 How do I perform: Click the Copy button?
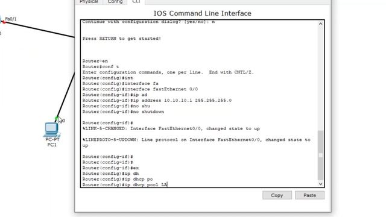click(277, 195)
